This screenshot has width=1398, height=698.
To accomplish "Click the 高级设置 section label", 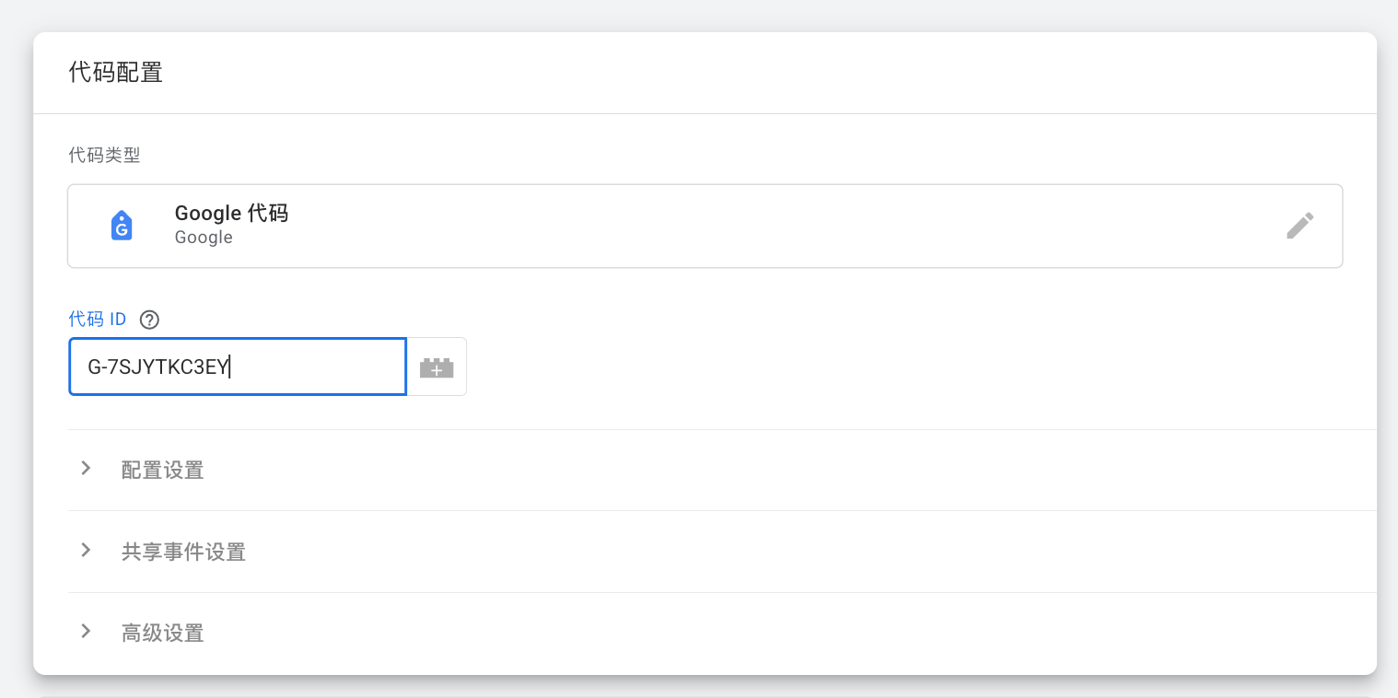I will (x=162, y=634).
